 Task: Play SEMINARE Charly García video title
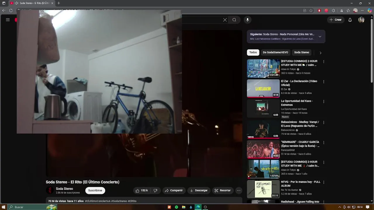click(300, 144)
